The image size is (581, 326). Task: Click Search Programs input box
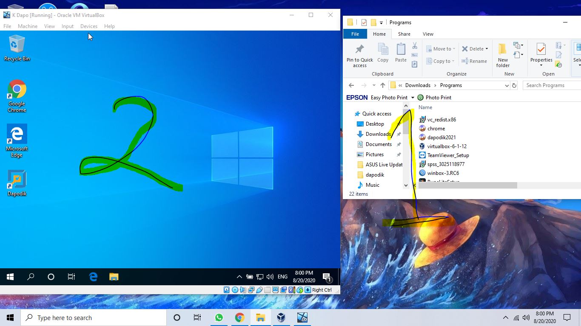click(x=552, y=85)
